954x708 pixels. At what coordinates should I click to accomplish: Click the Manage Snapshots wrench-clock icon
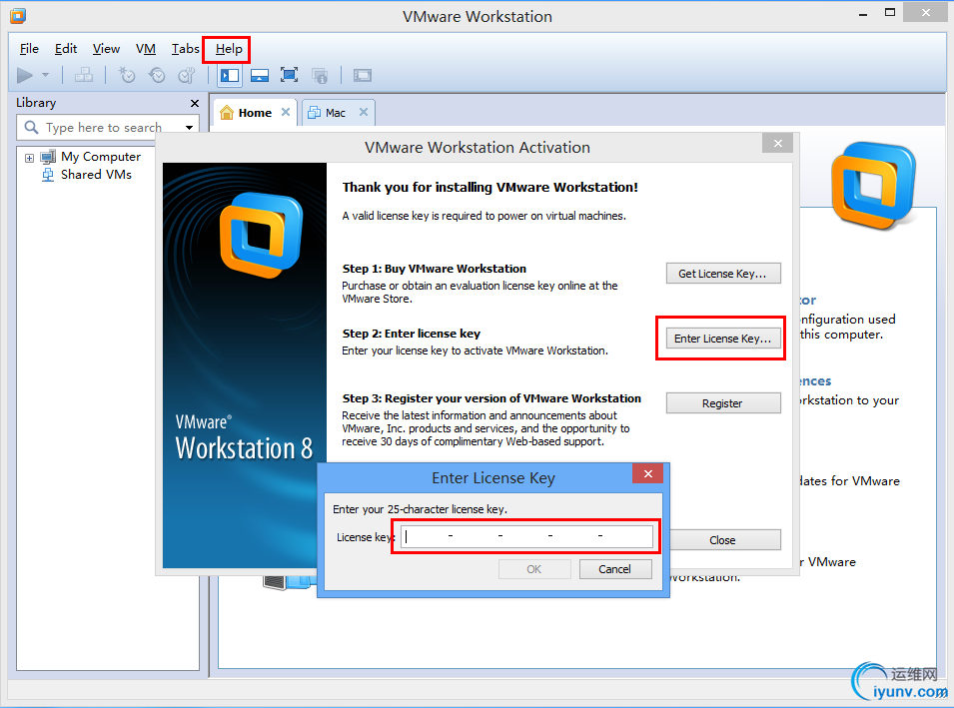pyautogui.click(x=186, y=76)
